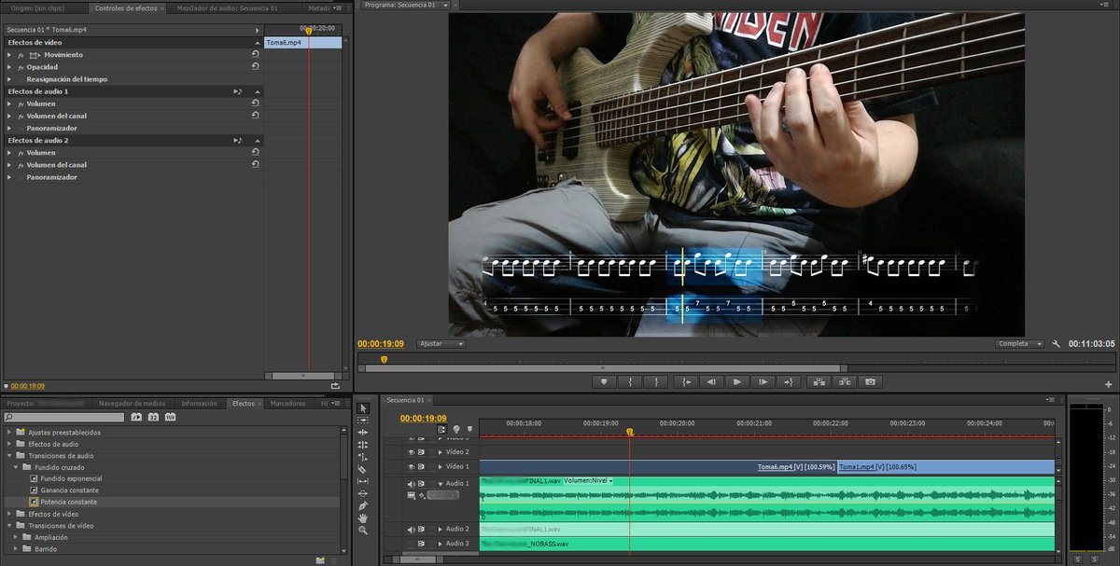
Task: Open the Completa playback resolution dropdown
Action: (x=1019, y=343)
